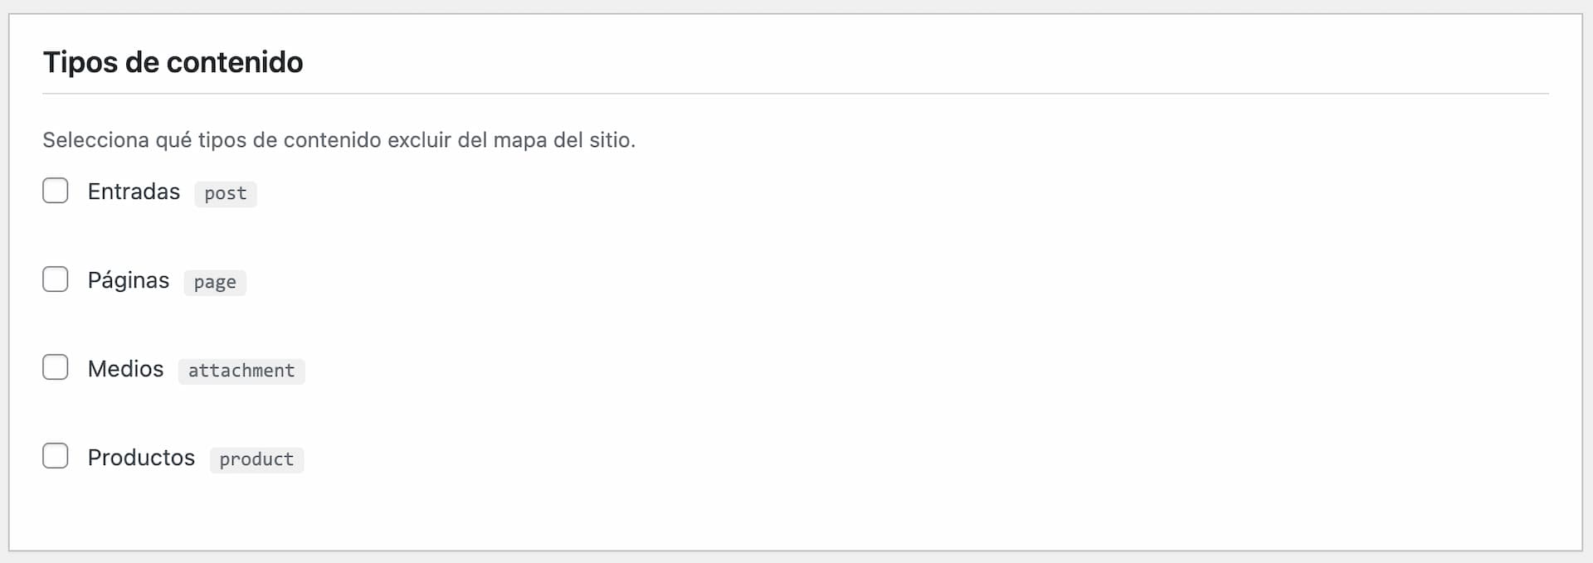Click the Productos label text
This screenshot has width=1593, height=563.
(141, 458)
